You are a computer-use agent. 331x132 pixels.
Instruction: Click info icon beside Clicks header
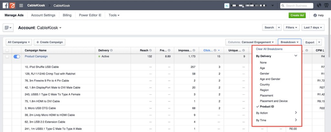215,51
